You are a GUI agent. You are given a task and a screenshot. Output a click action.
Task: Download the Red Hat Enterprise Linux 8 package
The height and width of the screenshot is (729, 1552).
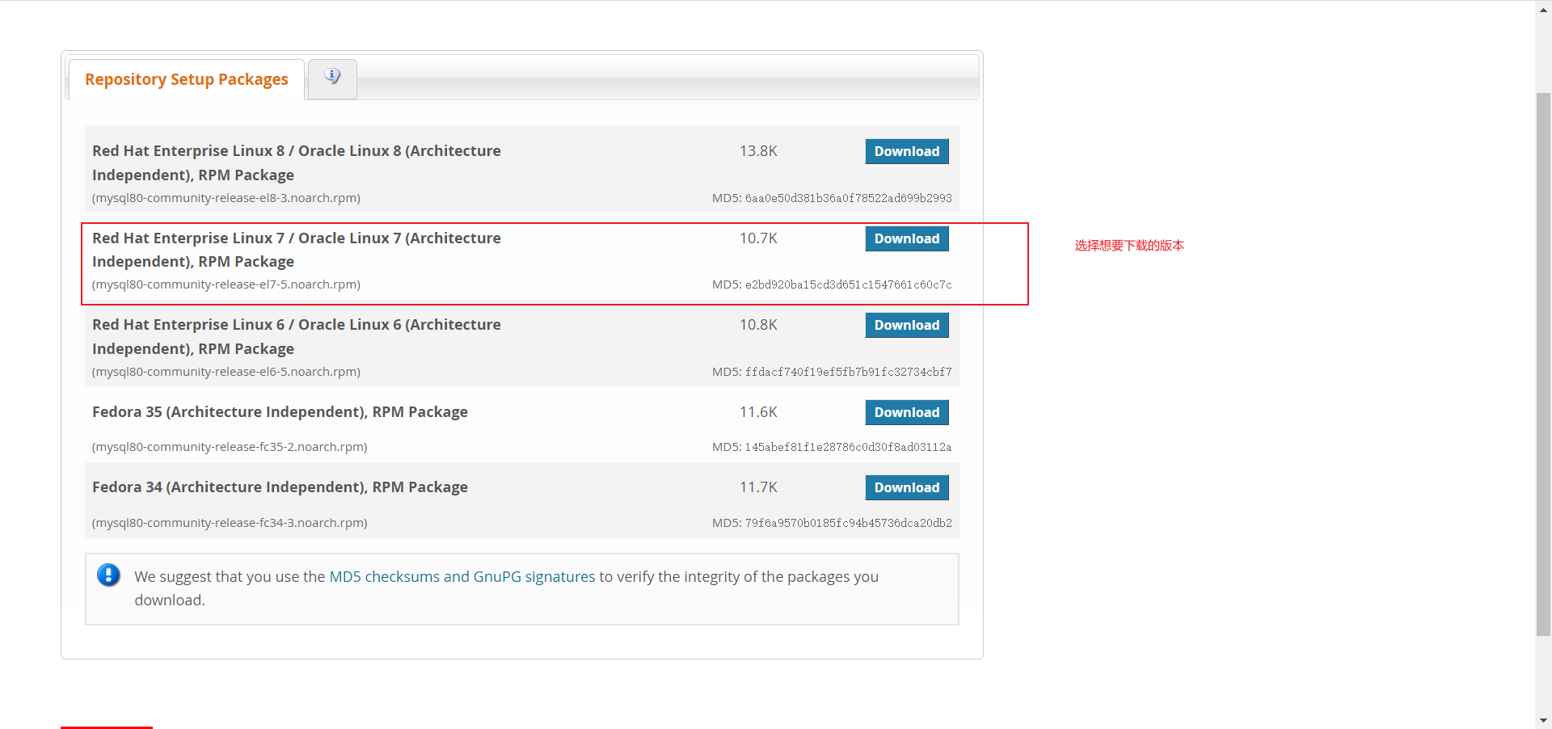pyautogui.click(x=907, y=151)
